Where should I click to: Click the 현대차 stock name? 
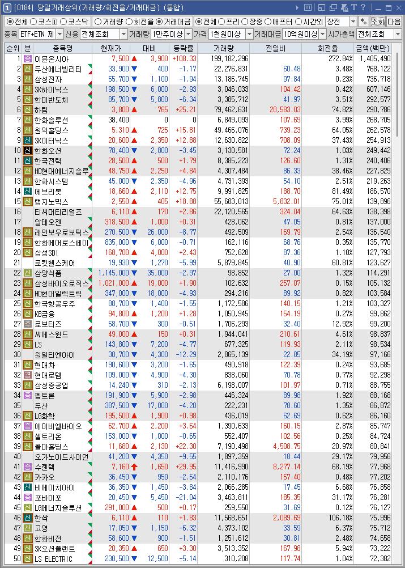[x=45, y=365]
